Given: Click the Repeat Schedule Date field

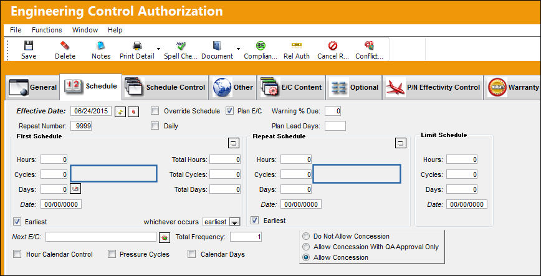Looking at the screenshot, I should coord(301,204).
